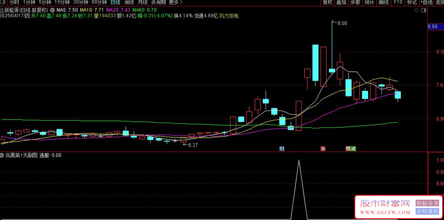Select the 日线 daily chart tab
Image resolution: width=444 pixels, height=220 pixels.
coord(115,2)
